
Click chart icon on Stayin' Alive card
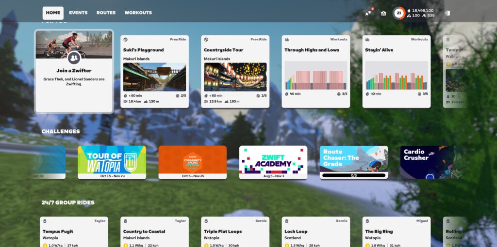pyautogui.click(x=367, y=40)
